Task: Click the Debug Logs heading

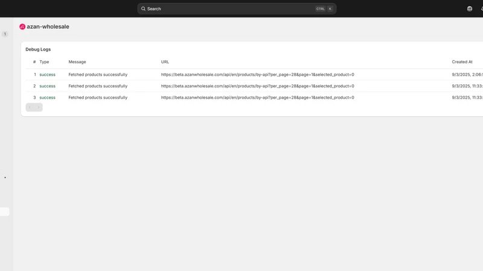Action: [x=38, y=49]
